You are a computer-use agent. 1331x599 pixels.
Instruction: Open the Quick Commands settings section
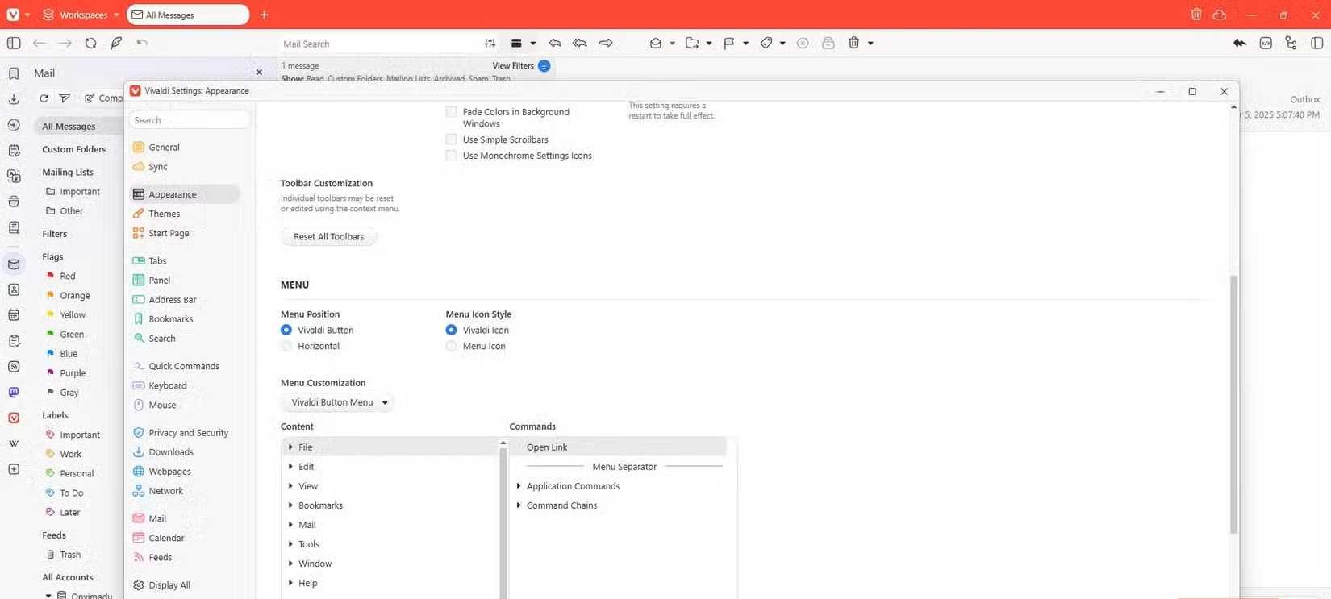pos(185,366)
